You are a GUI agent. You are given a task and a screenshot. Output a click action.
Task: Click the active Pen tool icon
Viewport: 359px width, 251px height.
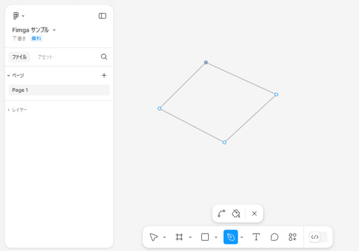(x=231, y=237)
